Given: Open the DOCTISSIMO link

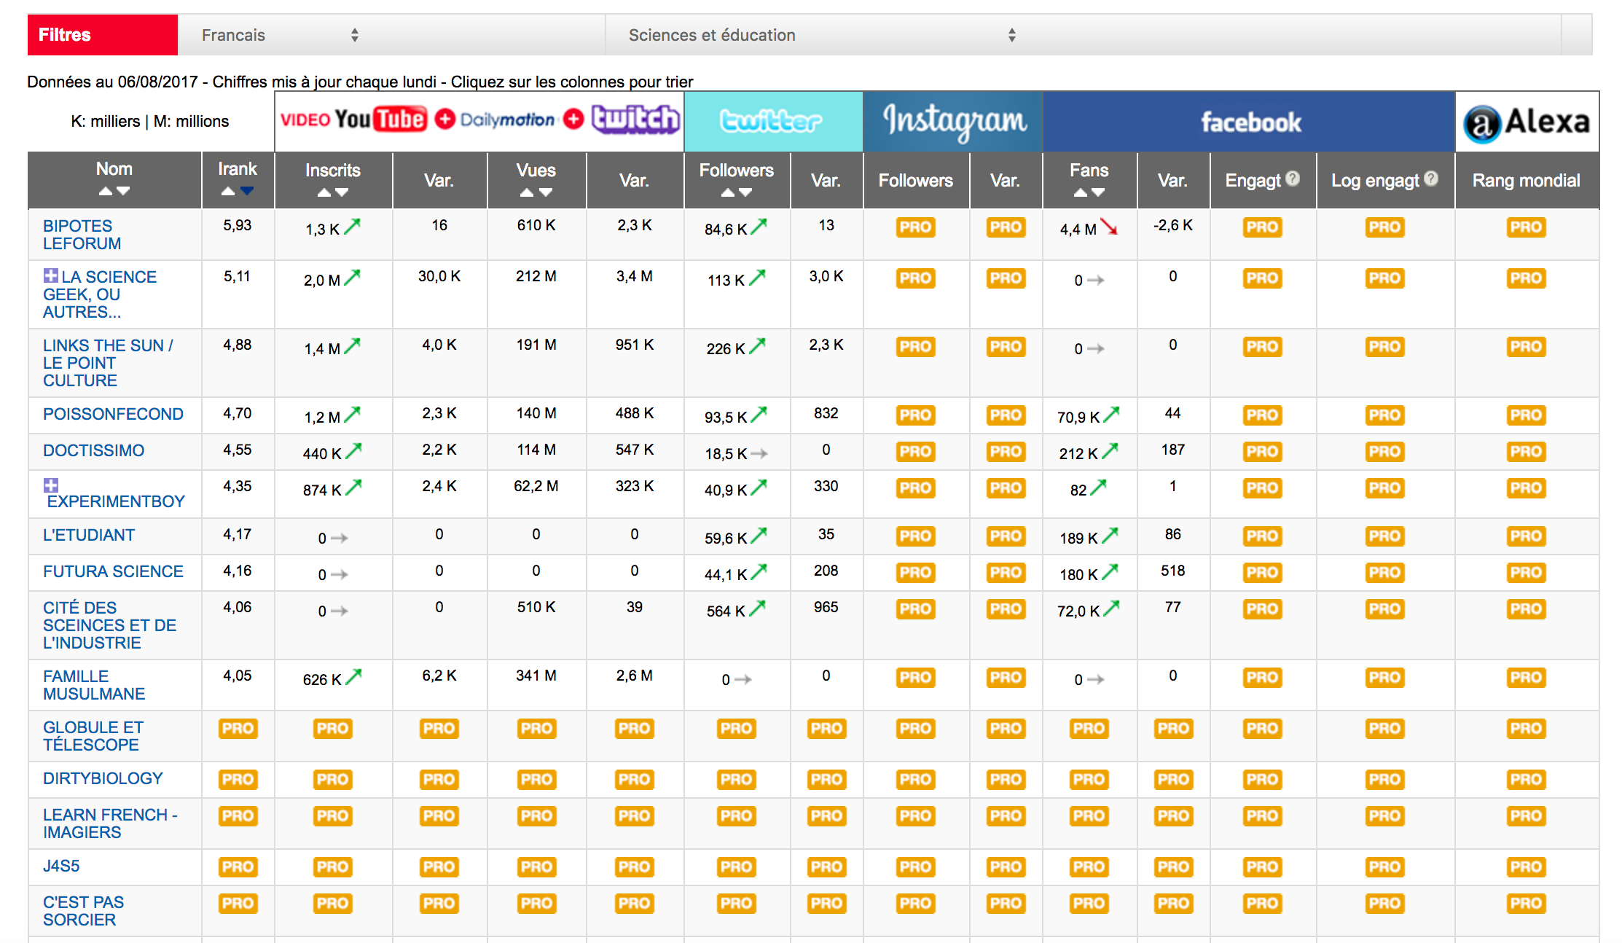Looking at the screenshot, I should [x=93, y=450].
